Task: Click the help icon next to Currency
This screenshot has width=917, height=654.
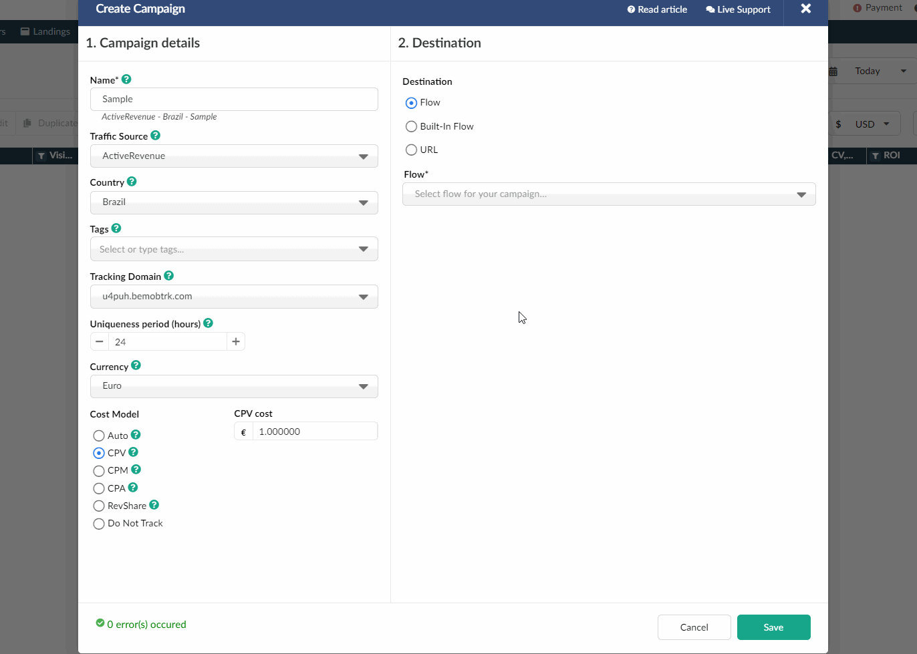Action: (x=136, y=365)
